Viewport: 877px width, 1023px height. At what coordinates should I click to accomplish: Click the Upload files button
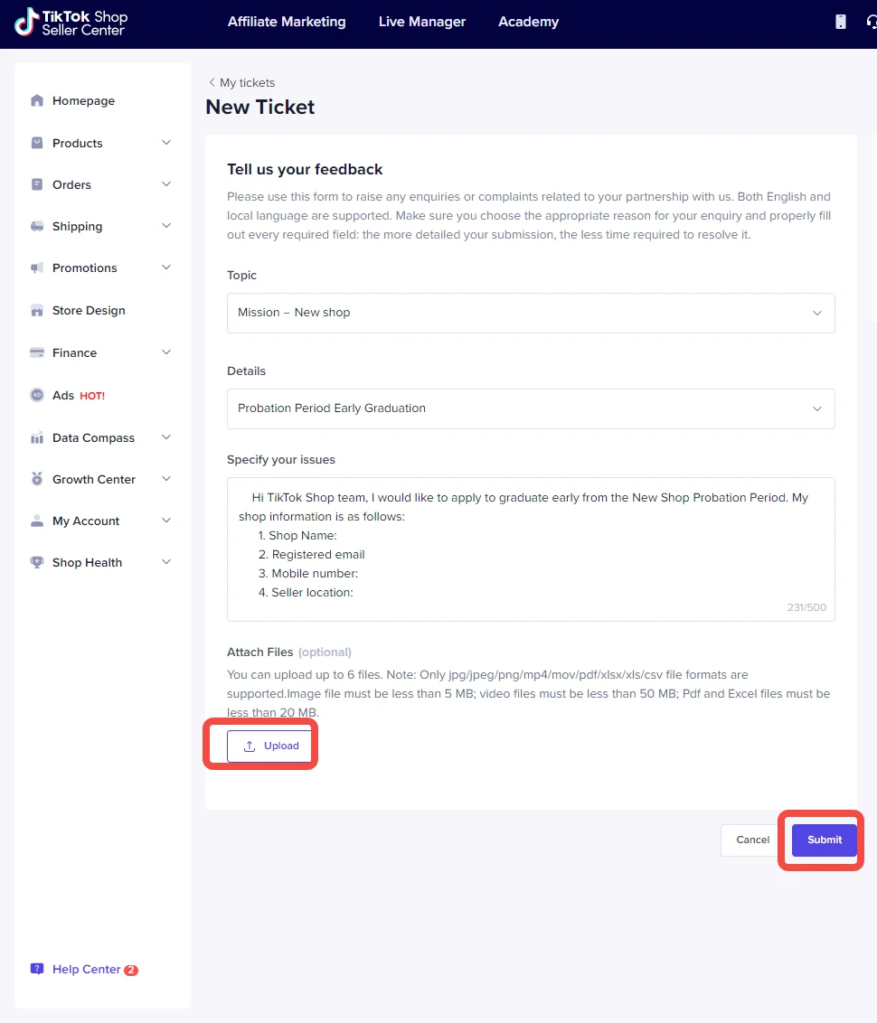tap(269, 746)
